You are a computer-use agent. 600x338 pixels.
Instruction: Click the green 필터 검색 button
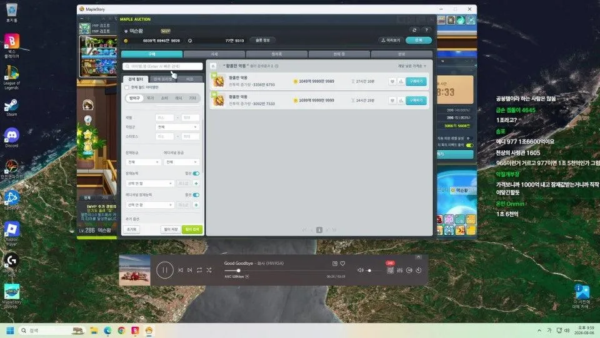pos(192,229)
